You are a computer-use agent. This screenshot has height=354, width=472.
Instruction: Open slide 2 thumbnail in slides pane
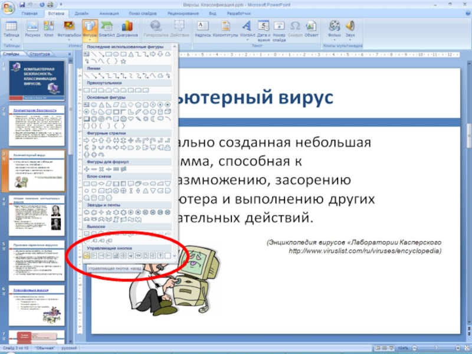point(37,126)
